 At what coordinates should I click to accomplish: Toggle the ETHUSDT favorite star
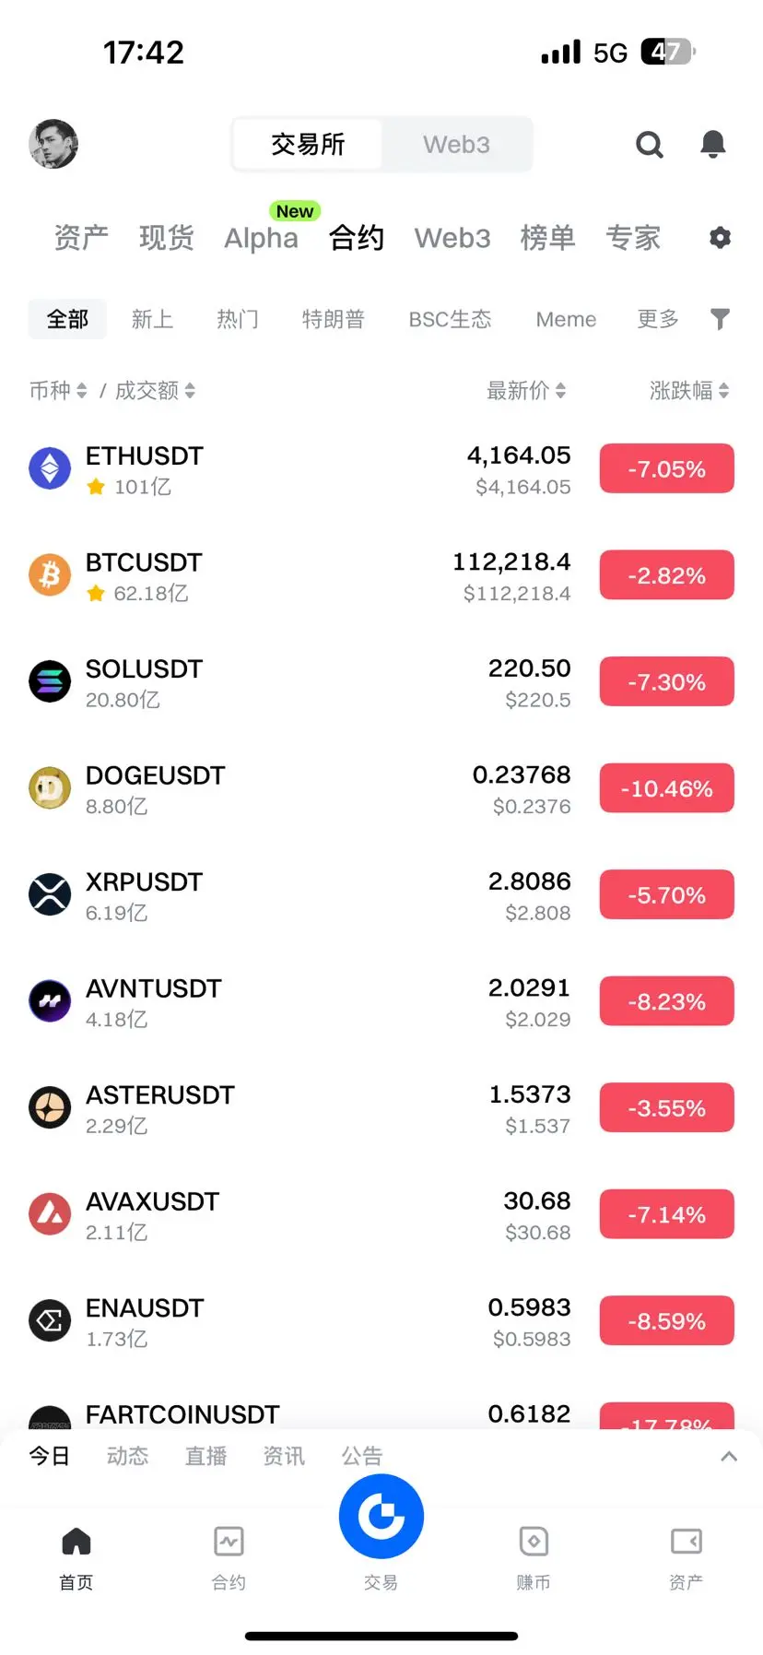click(96, 487)
